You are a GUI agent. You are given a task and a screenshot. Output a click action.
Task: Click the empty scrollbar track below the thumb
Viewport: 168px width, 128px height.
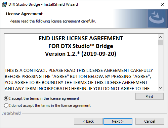[160, 66]
